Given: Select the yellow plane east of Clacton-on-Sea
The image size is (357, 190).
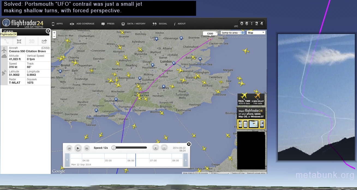Looking at the screenshot, I should coord(246,51).
